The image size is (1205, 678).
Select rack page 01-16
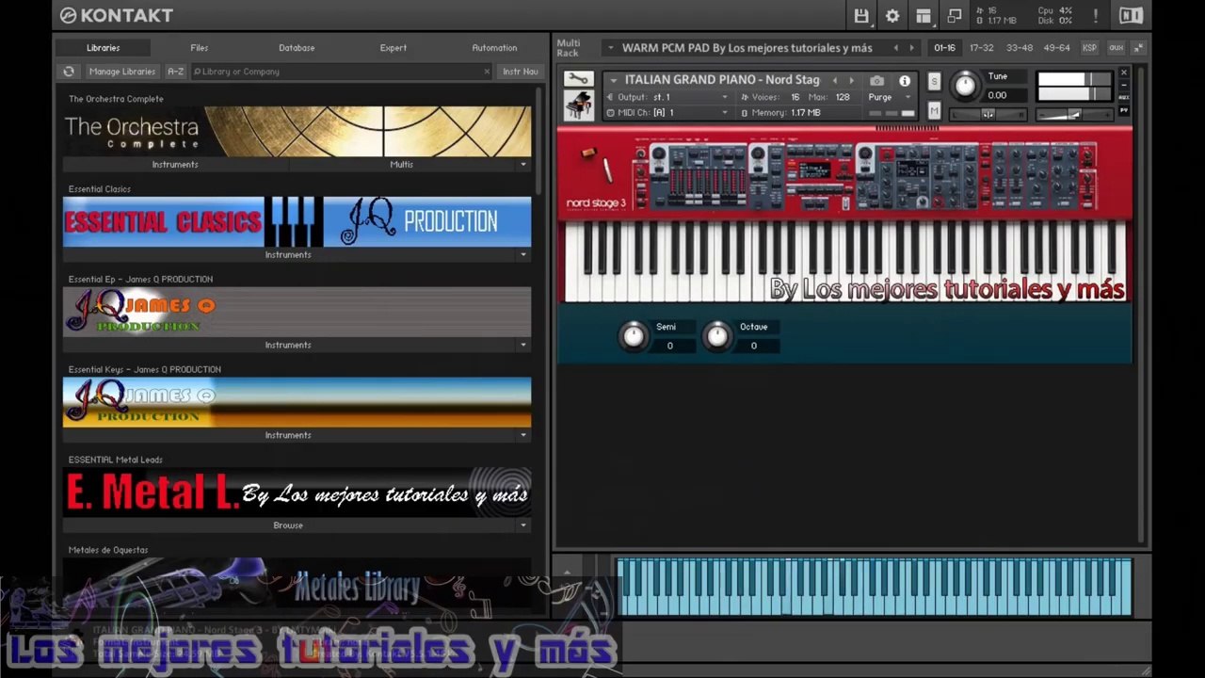[944, 48]
